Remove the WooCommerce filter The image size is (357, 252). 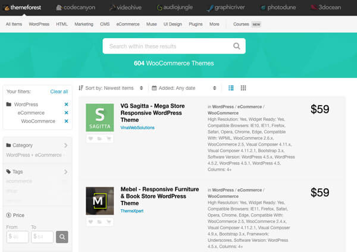(x=66, y=121)
